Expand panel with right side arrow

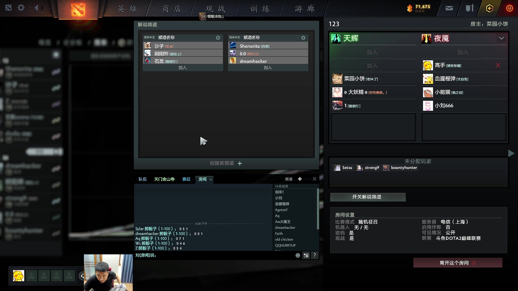pyautogui.click(x=511, y=154)
